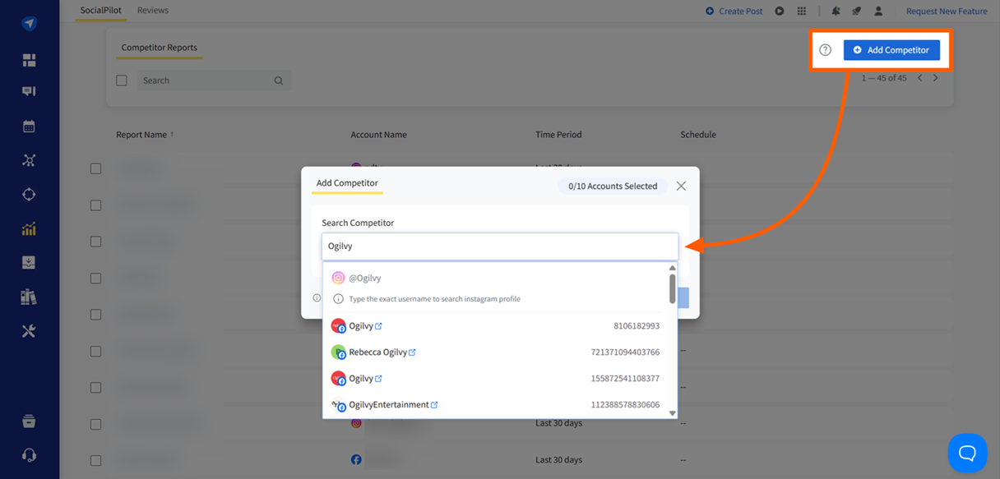Image resolution: width=1000 pixels, height=479 pixels.
Task: Open the library books icon in sidebar
Action: pos(29,297)
